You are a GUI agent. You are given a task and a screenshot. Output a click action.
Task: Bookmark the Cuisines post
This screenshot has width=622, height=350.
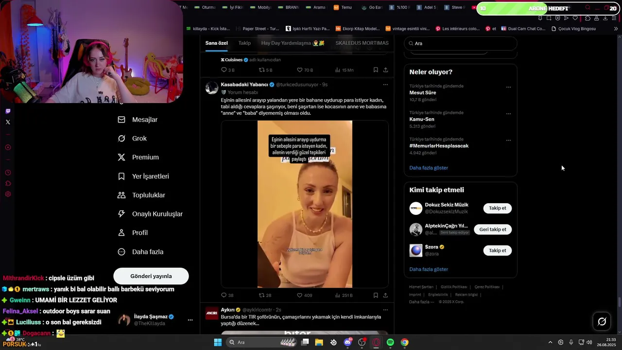[376, 70]
